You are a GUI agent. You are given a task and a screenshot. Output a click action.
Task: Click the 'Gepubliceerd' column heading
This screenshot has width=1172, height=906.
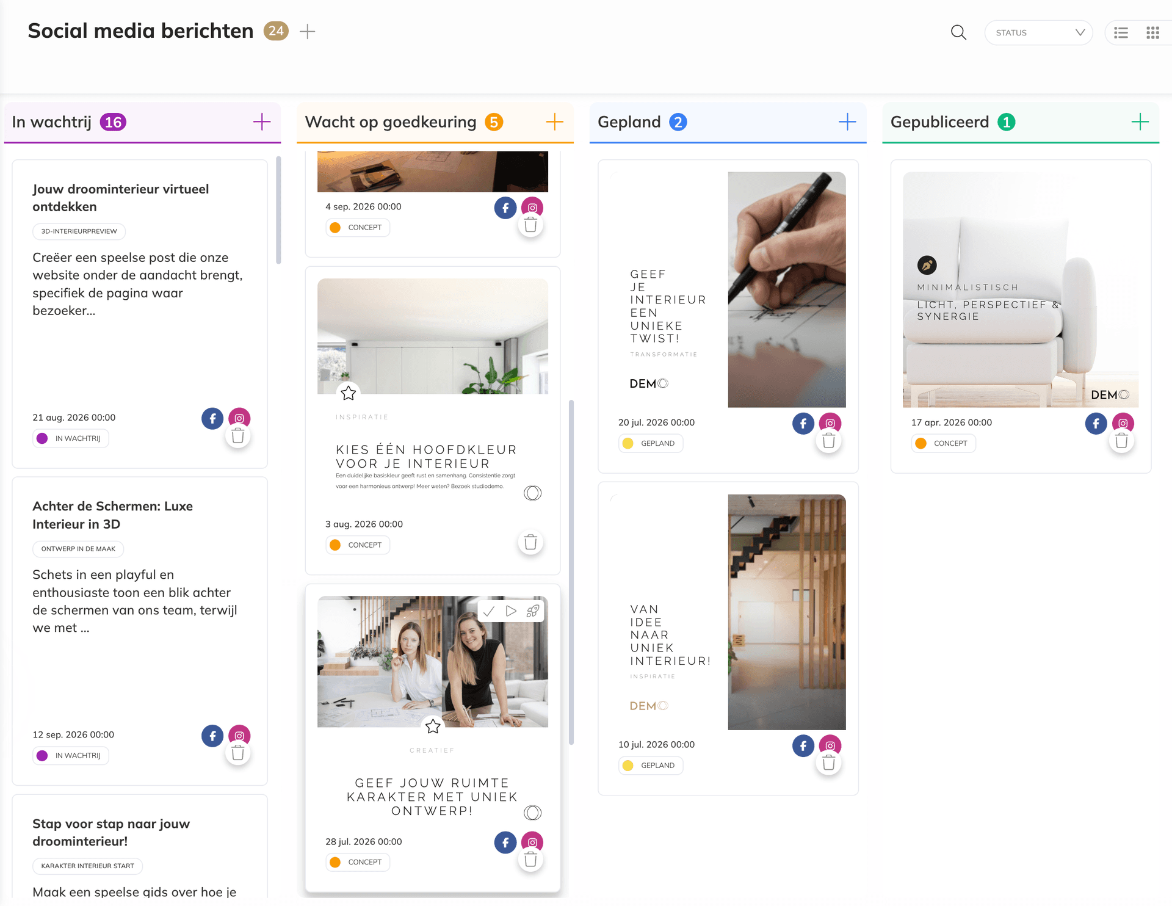click(939, 121)
